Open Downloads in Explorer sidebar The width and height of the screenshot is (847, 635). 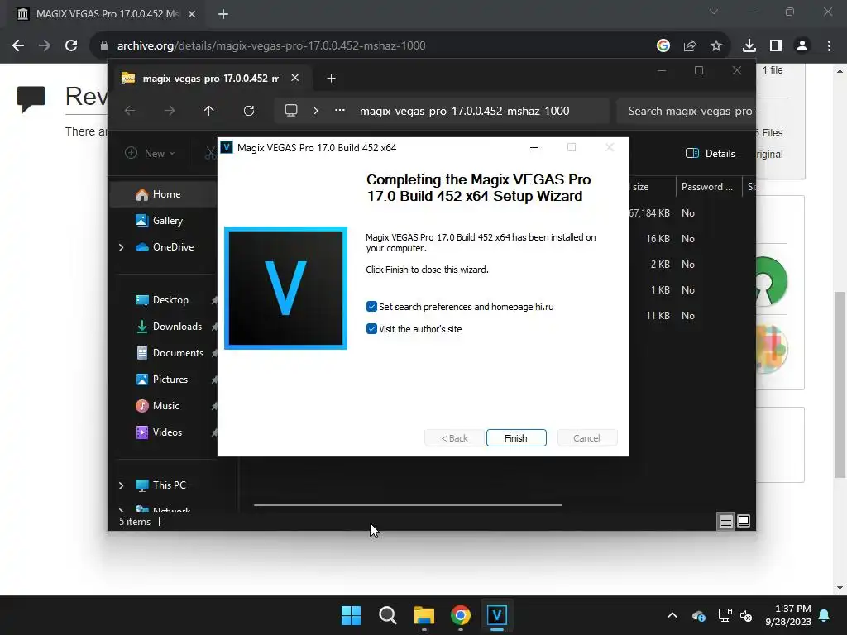[177, 326]
